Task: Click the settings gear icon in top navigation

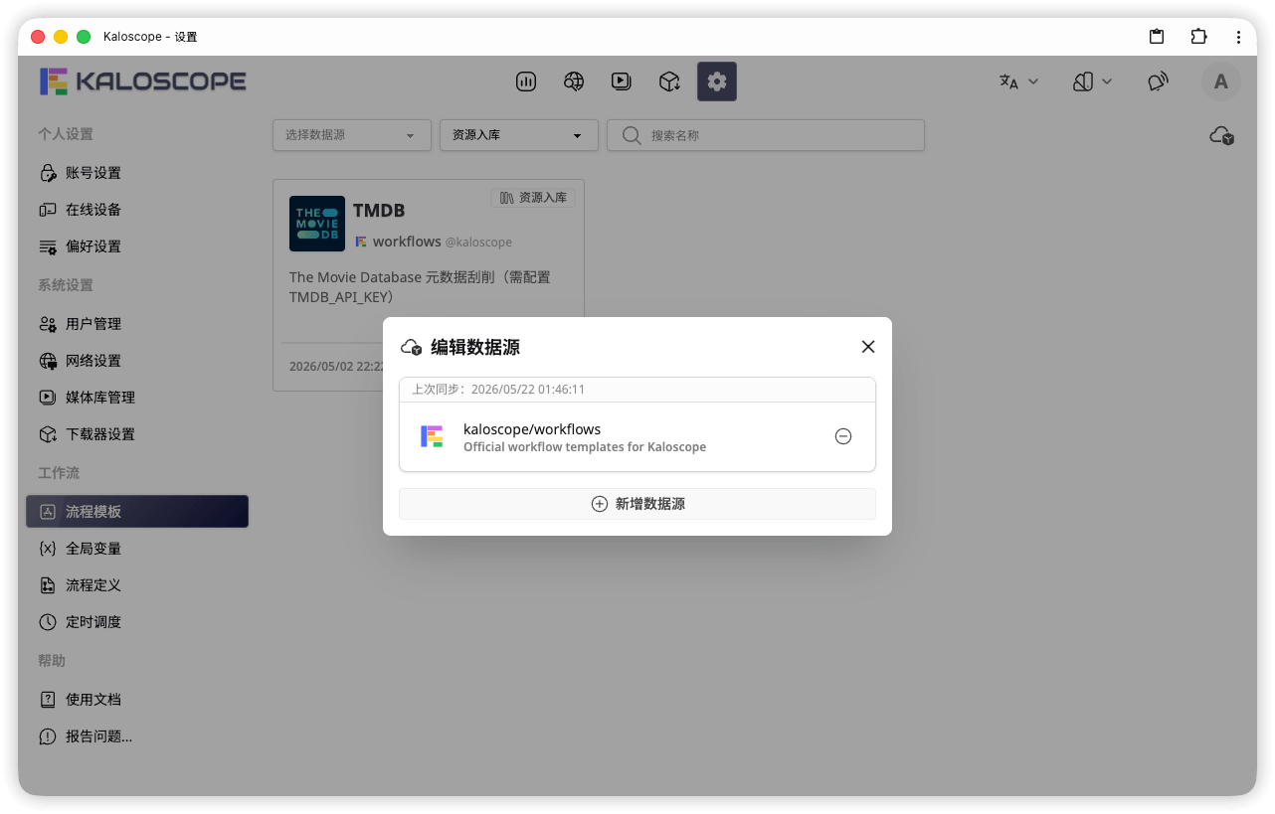Action: [717, 81]
